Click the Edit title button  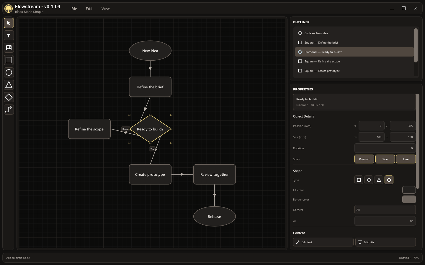coord(385,242)
